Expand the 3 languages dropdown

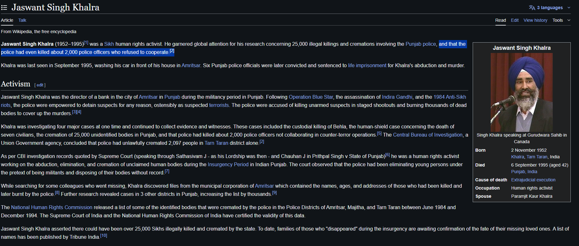(x=550, y=8)
